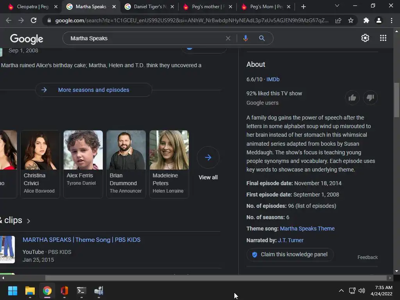
Task: Open Brian Drummond cast card
Action: click(x=126, y=164)
